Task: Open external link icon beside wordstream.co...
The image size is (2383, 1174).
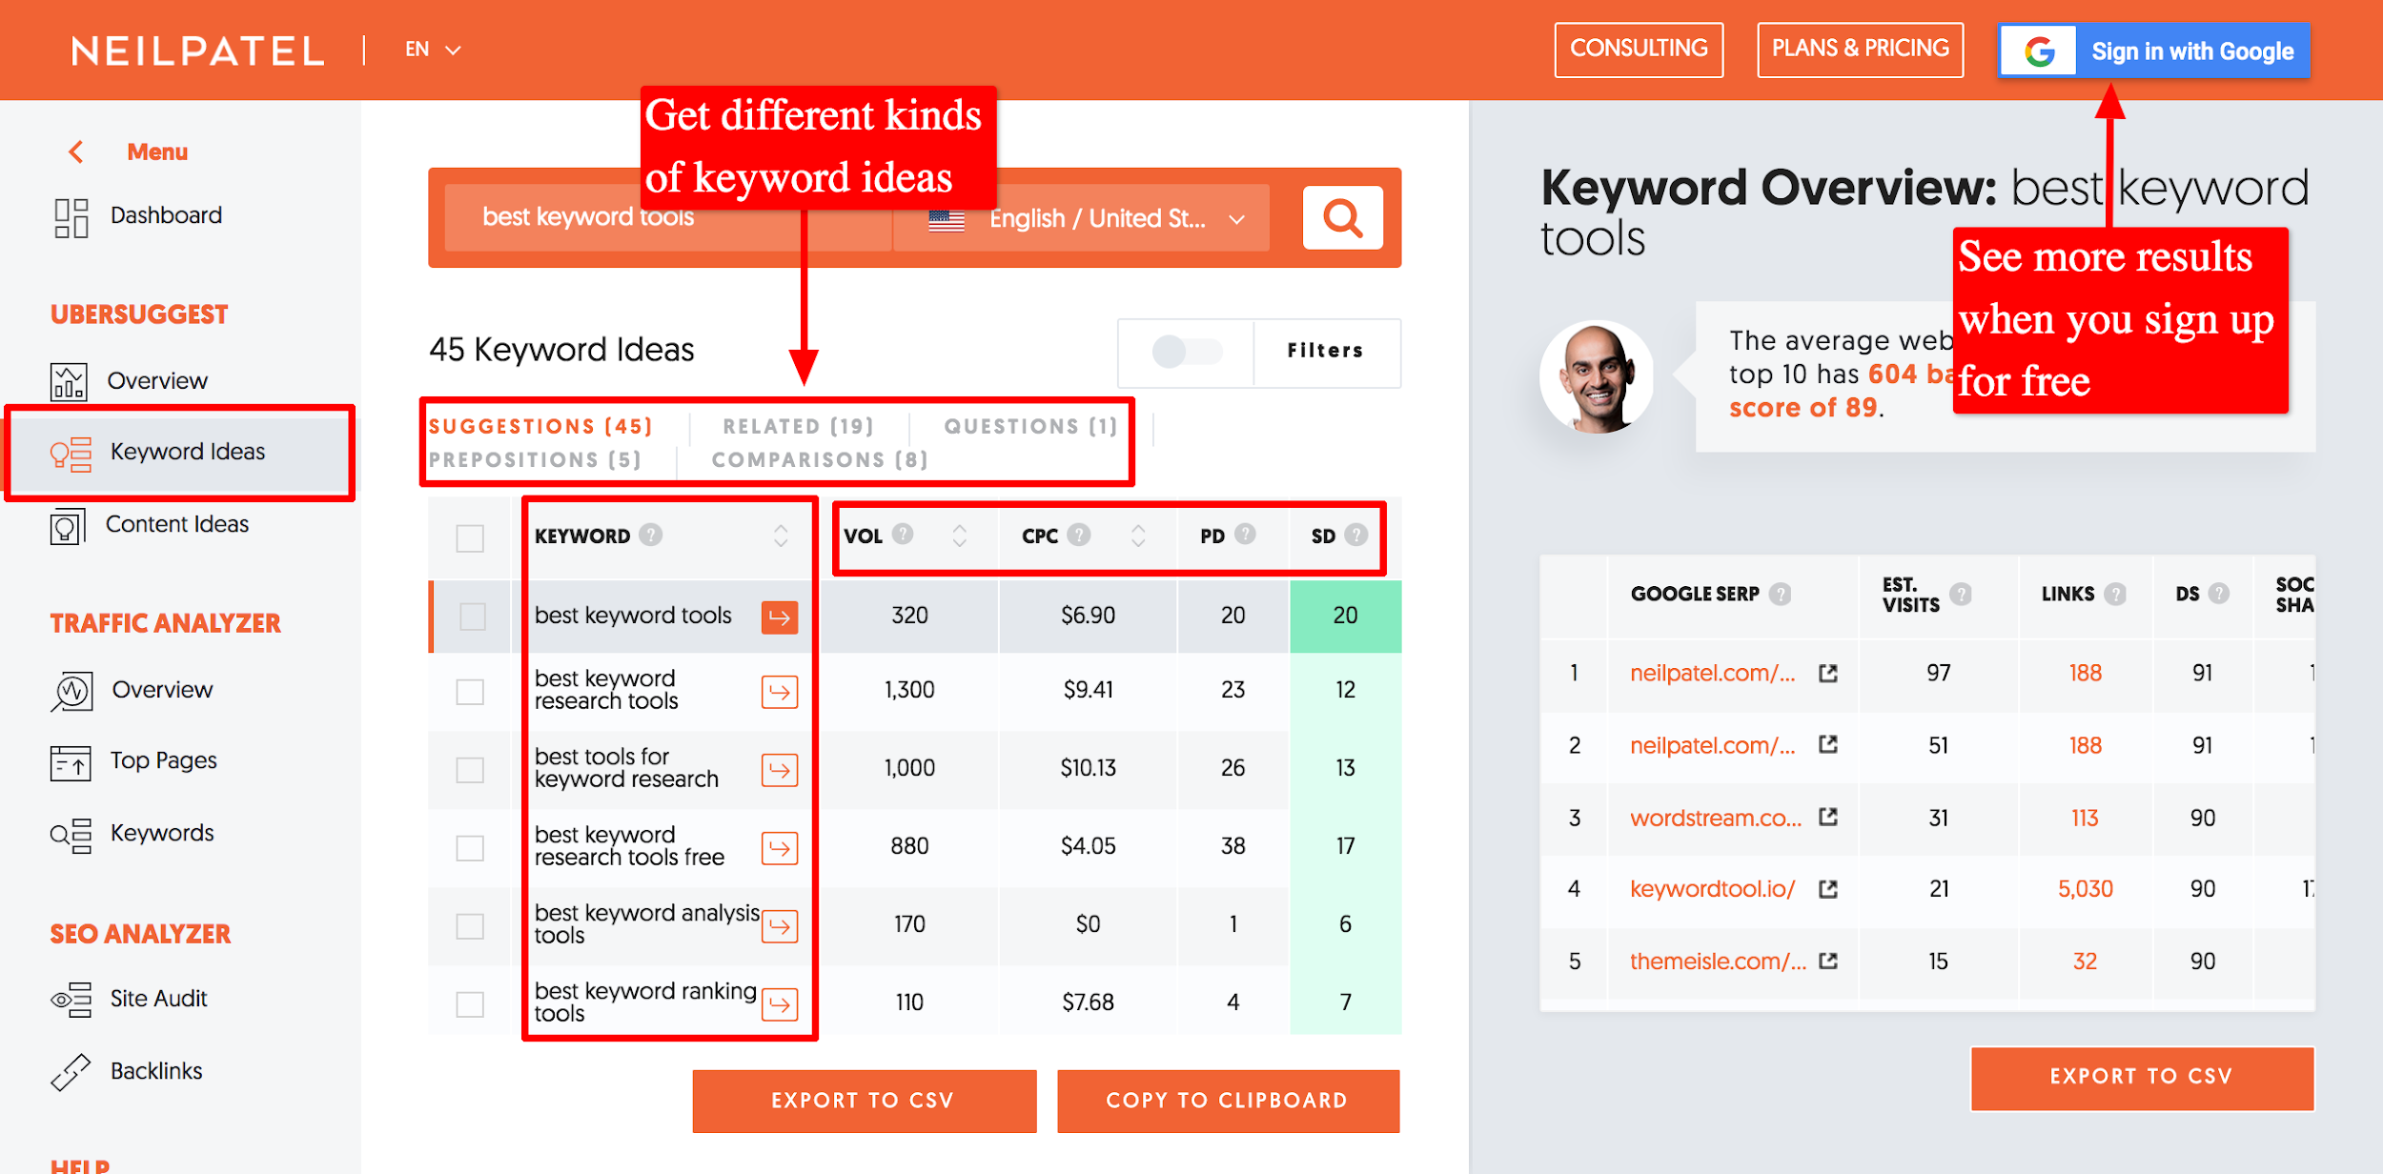Action: tap(1827, 817)
